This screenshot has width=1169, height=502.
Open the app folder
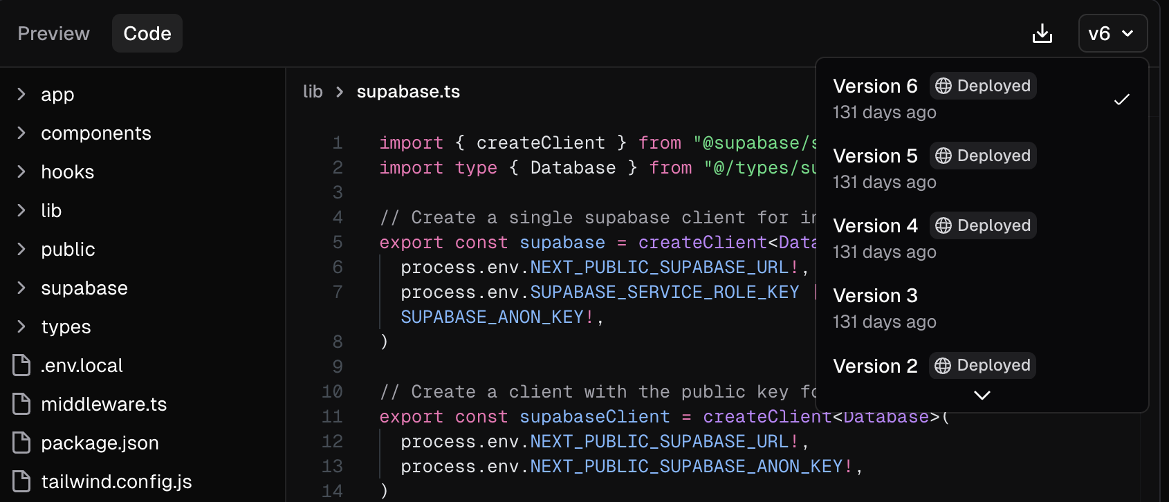click(57, 95)
